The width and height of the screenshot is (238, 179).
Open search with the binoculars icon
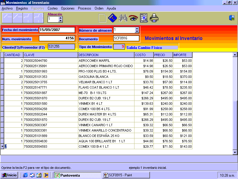coord(123,18)
